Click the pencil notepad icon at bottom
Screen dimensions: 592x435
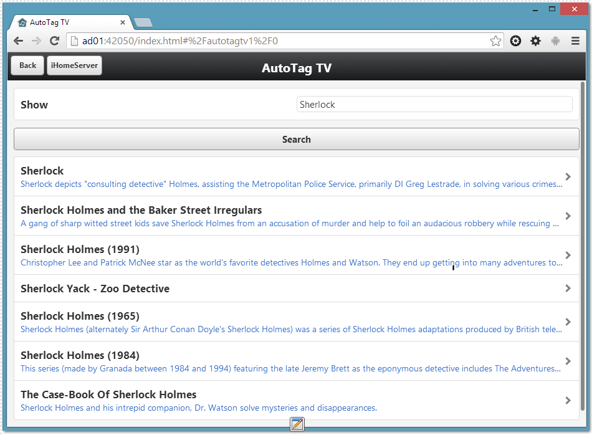click(x=297, y=425)
